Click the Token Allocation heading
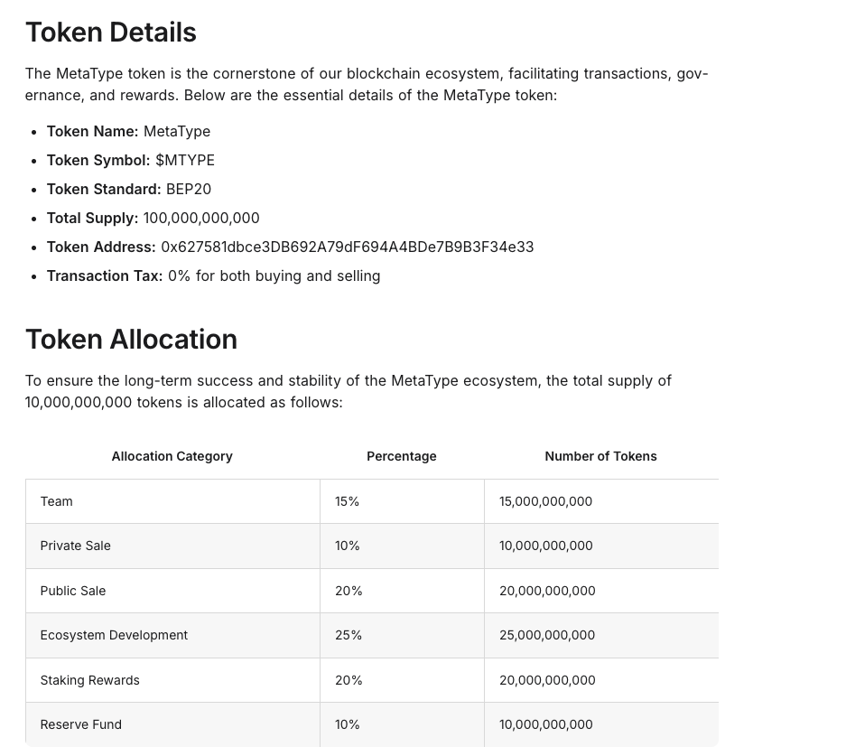846x756 pixels. [131, 340]
